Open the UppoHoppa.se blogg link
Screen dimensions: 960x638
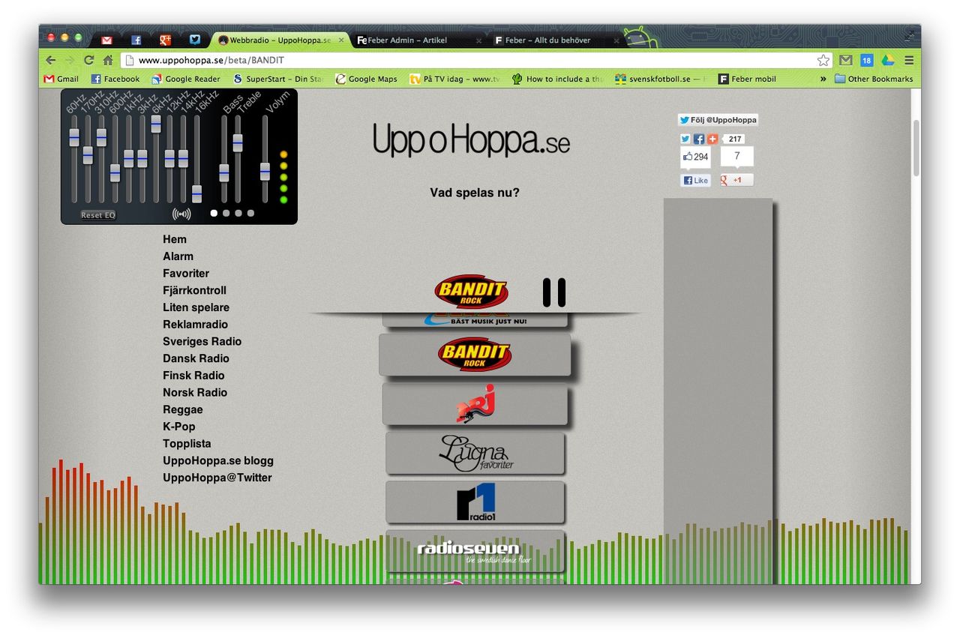[218, 460]
